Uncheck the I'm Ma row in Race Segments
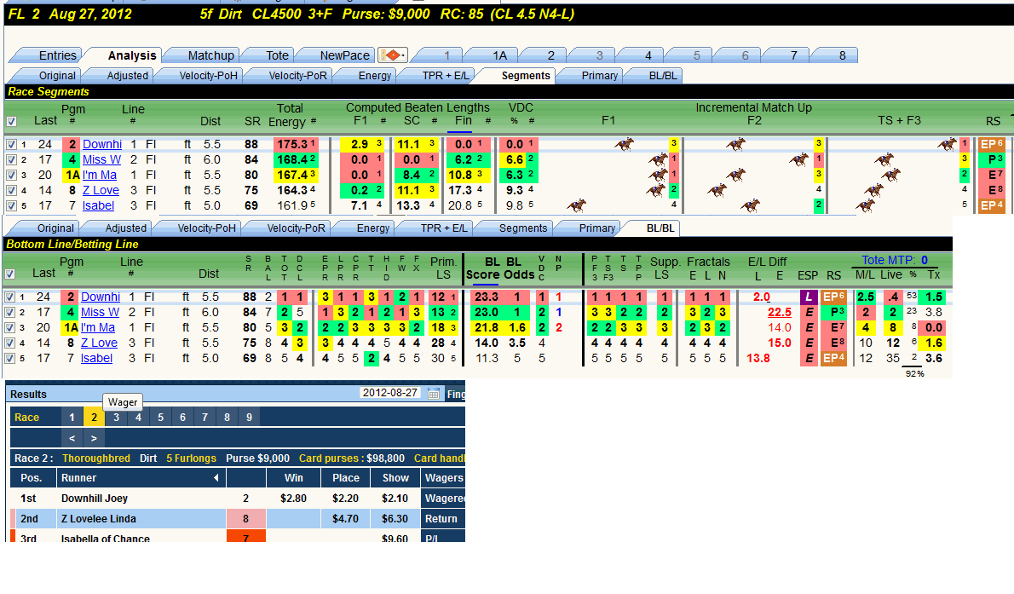The image size is (1014, 594). tap(11, 176)
